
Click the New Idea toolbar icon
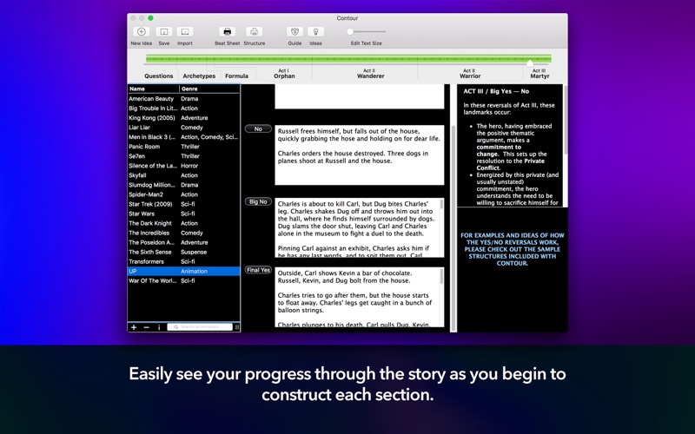click(142, 32)
